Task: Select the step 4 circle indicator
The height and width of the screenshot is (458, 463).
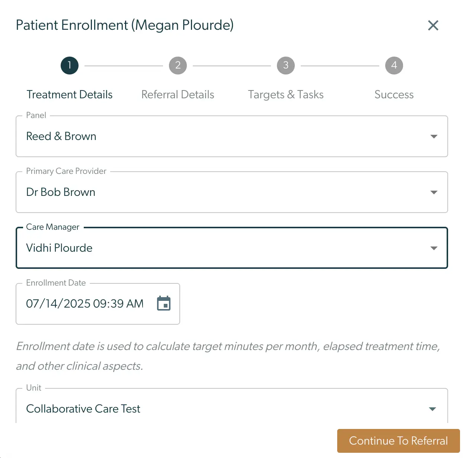Action: 394,65
